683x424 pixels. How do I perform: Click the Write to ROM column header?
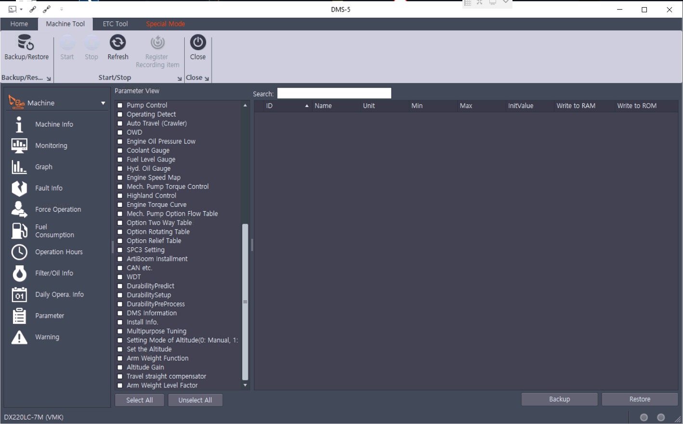coord(645,106)
